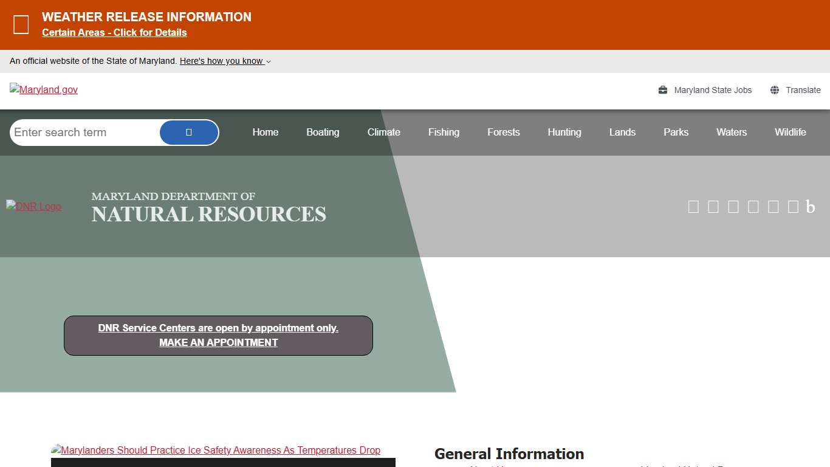The width and height of the screenshot is (830, 467).
Task: Expand "Here's how you know" disclosure
Action: point(225,61)
